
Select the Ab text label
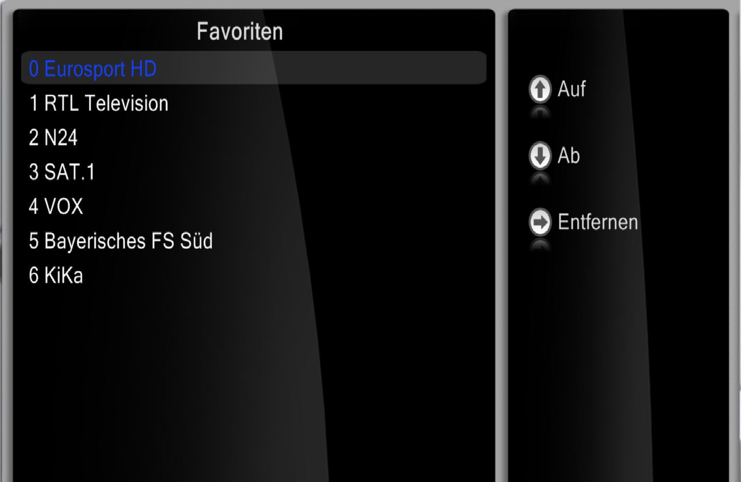point(568,156)
